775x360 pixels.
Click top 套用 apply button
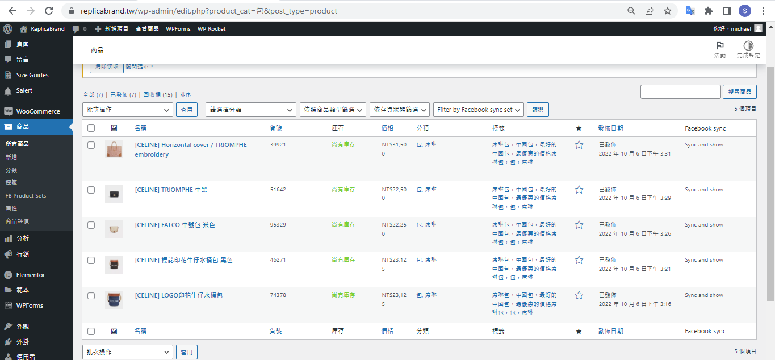[187, 110]
